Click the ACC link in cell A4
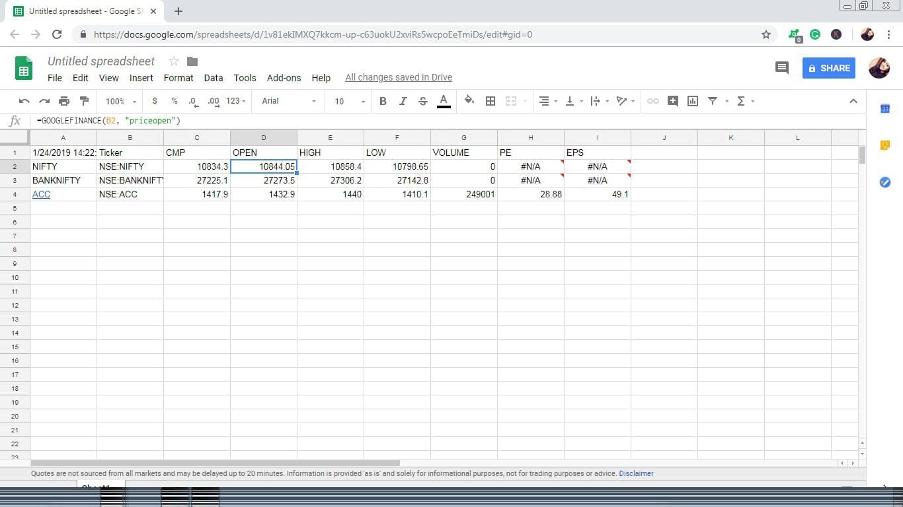 tap(41, 194)
